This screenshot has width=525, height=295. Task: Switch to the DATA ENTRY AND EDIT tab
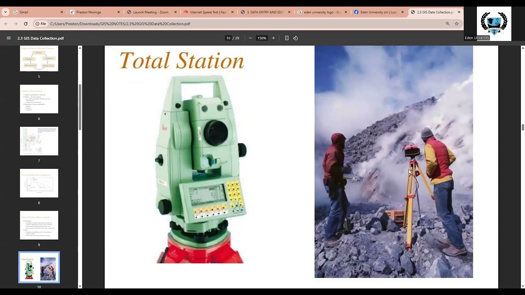[x=265, y=12]
